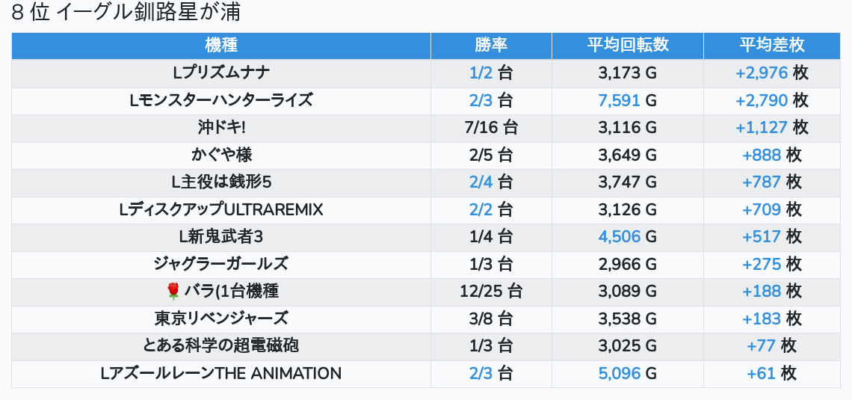The width and height of the screenshot is (852, 400).
Task: Select the L新鬼武者3 row name
Action: (x=220, y=236)
